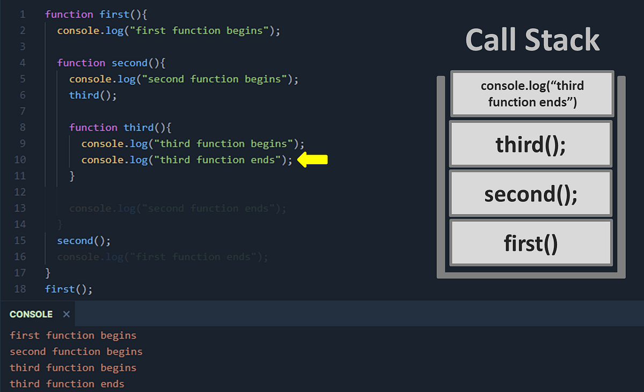Select the first() frame in the Call Stack
This screenshot has width=644, height=392.
click(x=530, y=242)
